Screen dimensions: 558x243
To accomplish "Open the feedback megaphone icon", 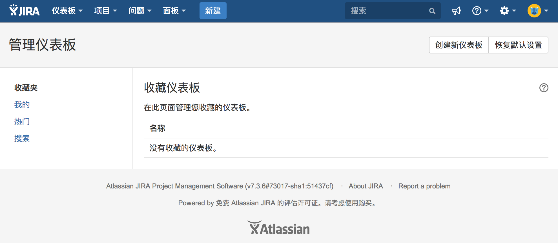I will coord(456,11).
